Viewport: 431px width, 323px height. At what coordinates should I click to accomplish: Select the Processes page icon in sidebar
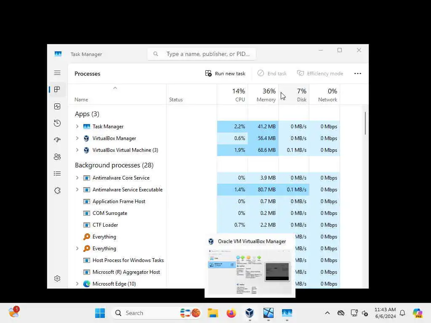(x=57, y=90)
